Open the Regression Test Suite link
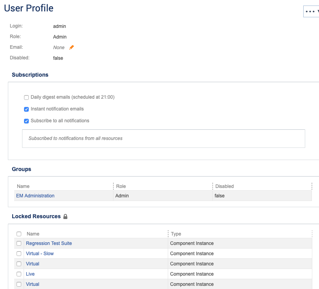 click(x=49, y=243)
